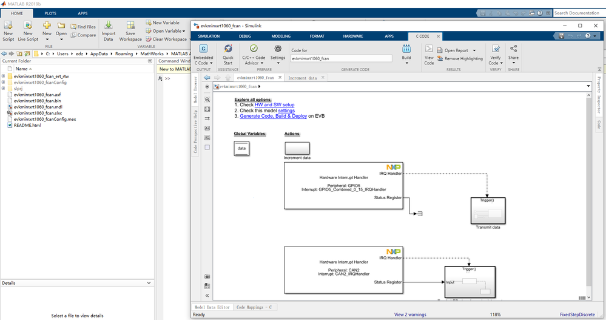Click Fit to View in Simulink palette

[x=207, y=109]
